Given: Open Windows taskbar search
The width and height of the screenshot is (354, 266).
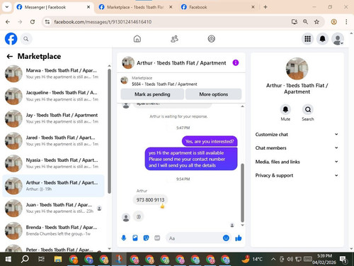Looking at the screenshot, I should [x=25, y=259].
